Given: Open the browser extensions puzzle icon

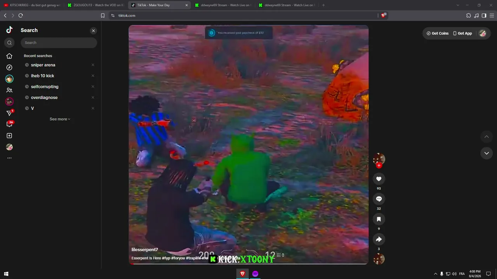Looking at the screenshot, I should [469, 15].
